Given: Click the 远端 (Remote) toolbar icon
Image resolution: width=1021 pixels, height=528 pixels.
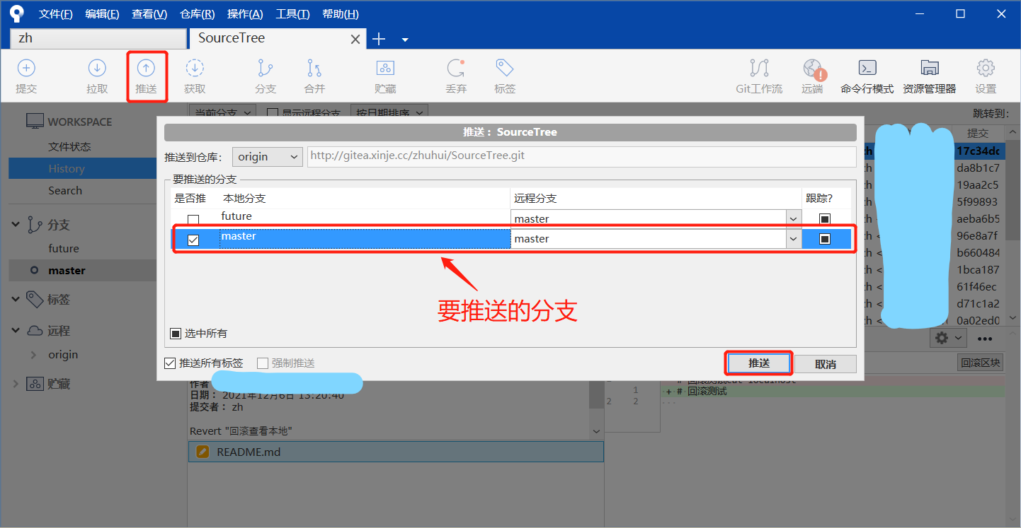Looking at the screenshot, I should click(813, 69).
